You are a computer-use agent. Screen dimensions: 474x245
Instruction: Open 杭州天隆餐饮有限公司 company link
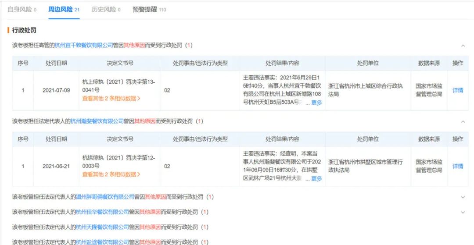click(102, 227)
